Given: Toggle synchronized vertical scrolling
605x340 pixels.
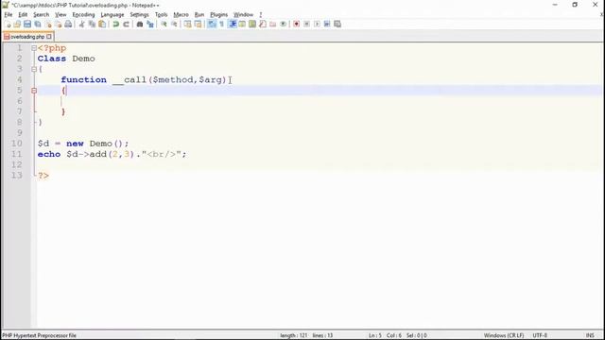Looking at the screenshot, I should click(x=187, y=24).
